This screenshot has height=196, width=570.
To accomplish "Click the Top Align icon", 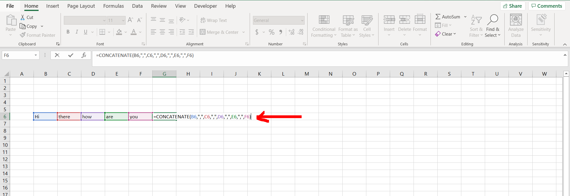I will coord(153,20).
